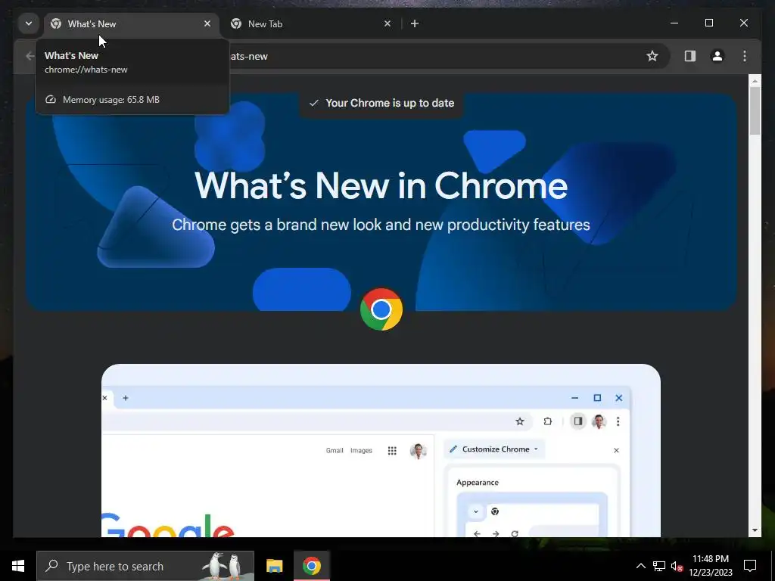
Task: Click the account avatar beside apps grid
Action: point(418,451)
